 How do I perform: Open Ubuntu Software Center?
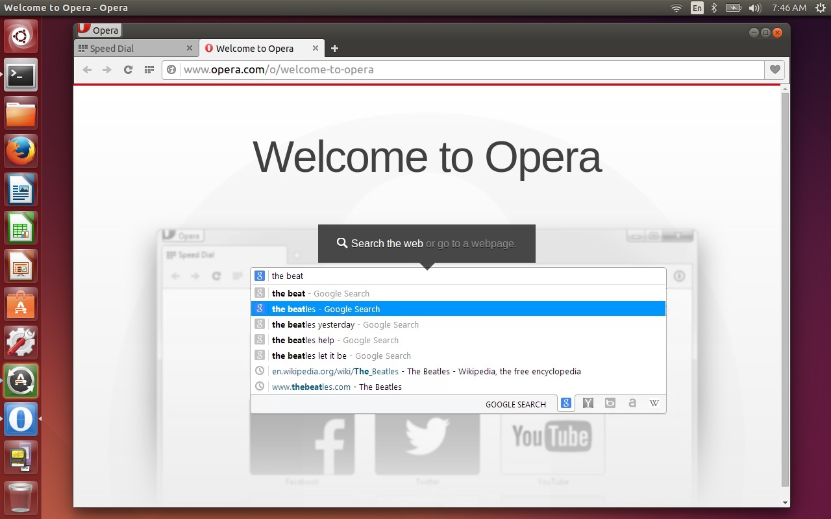[x=21, y=304]
